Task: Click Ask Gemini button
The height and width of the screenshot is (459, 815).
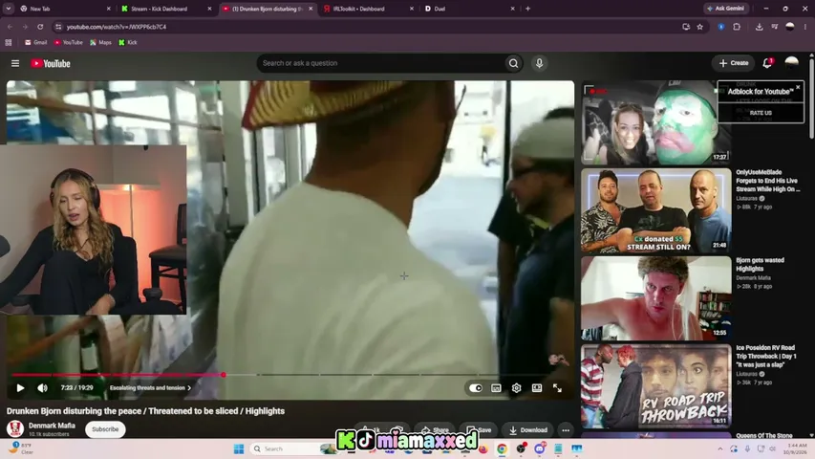Action: pyautogui.click(x=726, y=9)
